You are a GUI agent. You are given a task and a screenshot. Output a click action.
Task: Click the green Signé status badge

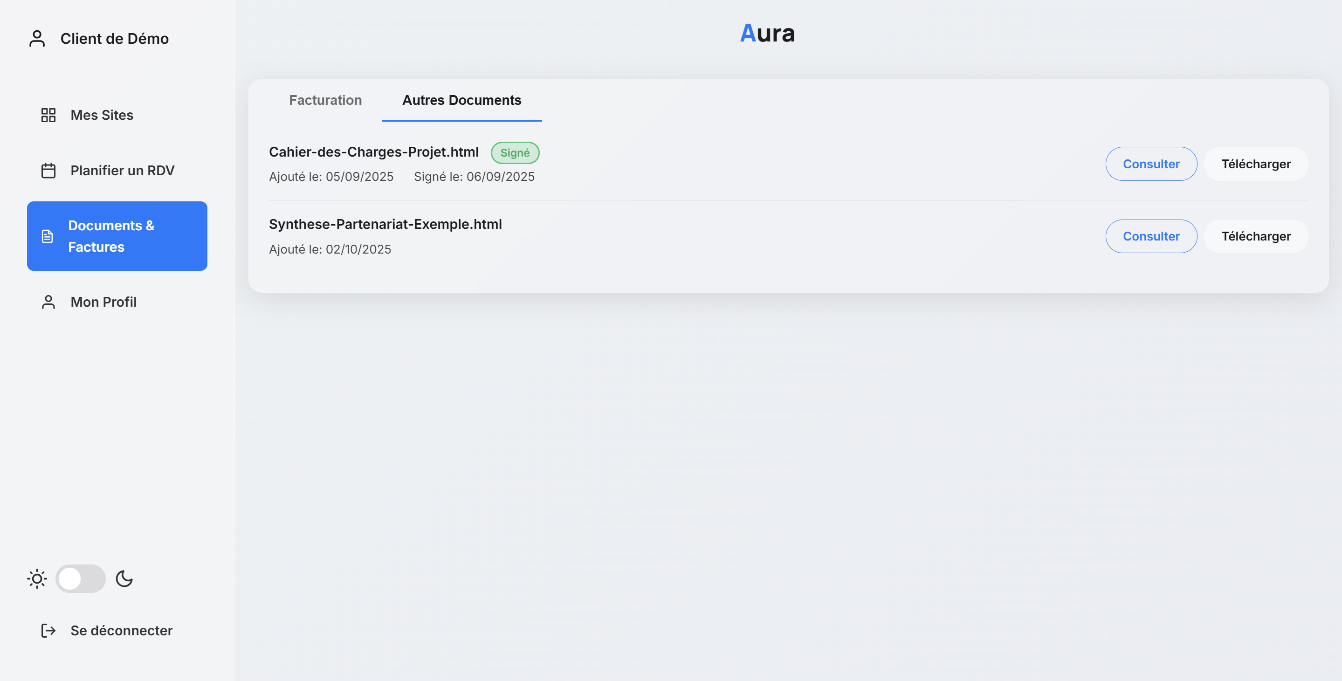[515, 153]
